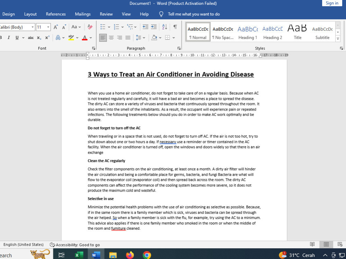
Task: Click the Sign in button
Action: coord(332,3)
